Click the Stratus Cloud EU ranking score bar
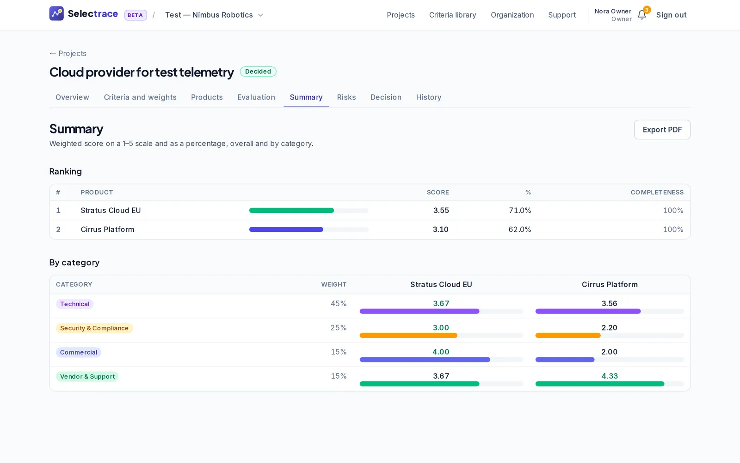This screenshot has height=463, width=740. pyautogui.click(x=308, y=210)
